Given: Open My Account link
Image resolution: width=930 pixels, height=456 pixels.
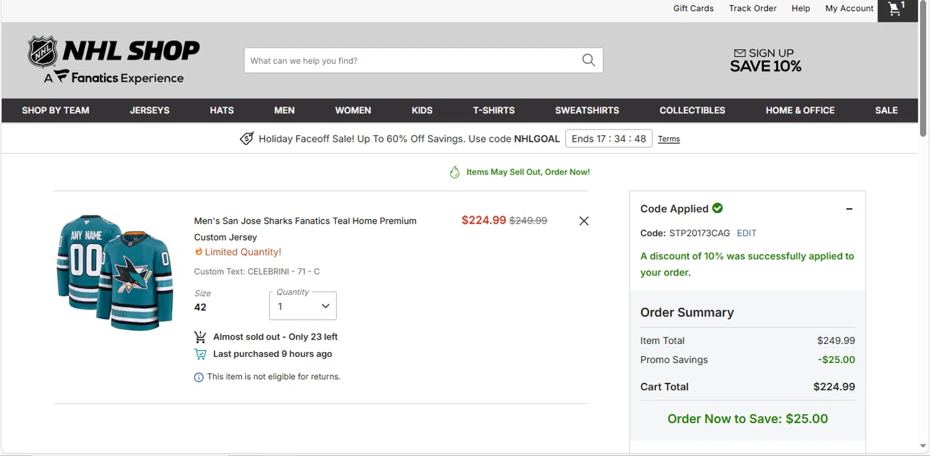Looking at the screenshot, I should coord(849,8).
